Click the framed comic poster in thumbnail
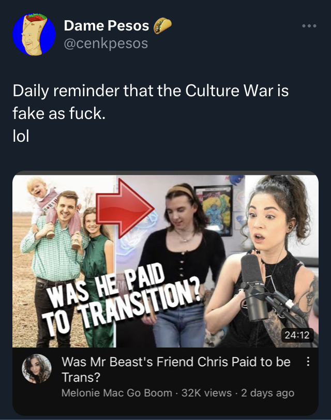This screenshot has height=420, width=331. tap(214, 211)
